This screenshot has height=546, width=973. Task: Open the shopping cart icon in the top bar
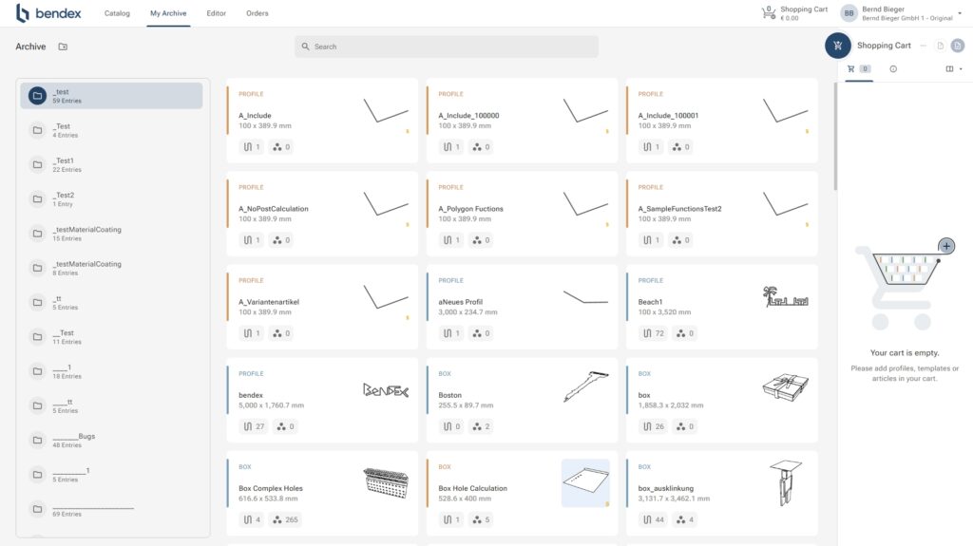coord(768,12)
